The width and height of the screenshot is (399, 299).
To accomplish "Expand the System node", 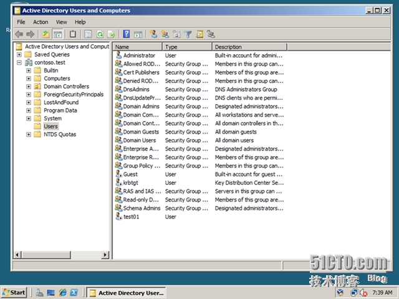I will point(29,119).
